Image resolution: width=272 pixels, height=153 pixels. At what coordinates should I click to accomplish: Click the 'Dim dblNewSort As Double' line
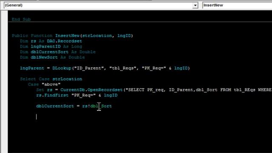click(52, 57)
